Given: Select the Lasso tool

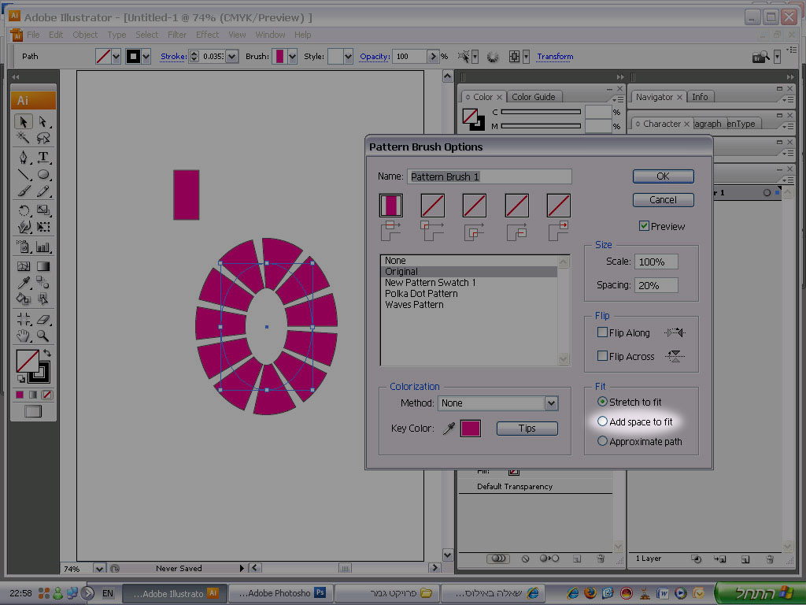Looking at the screenshot, I should (43, 137).
